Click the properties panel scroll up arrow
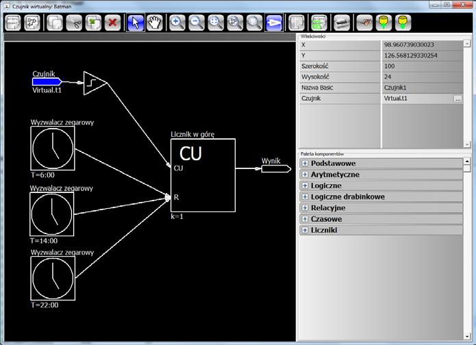Viewport: 476px width, 345px height. 467,44
